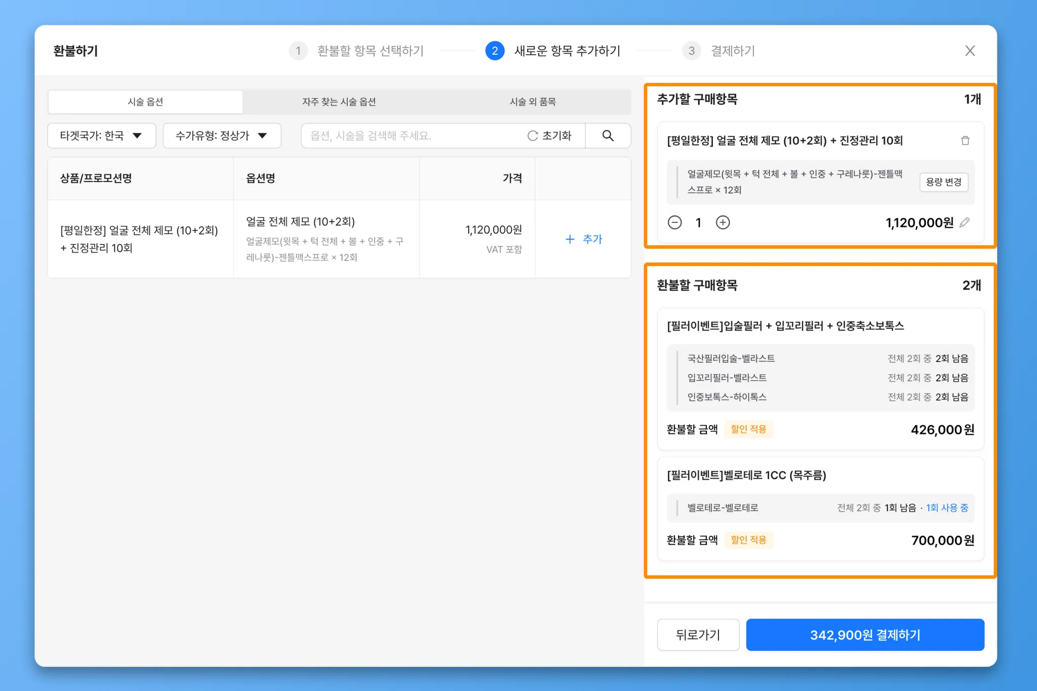Close the 환불하기 dialog with X
This screenshot has height=691, width=1037.
tap(970, 51)
